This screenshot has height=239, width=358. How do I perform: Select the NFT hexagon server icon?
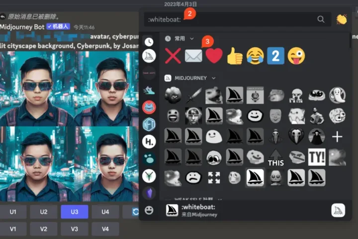pos(149,124)
